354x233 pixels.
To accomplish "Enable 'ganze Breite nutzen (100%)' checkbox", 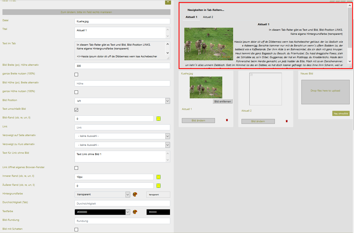I will click(76, 75).
